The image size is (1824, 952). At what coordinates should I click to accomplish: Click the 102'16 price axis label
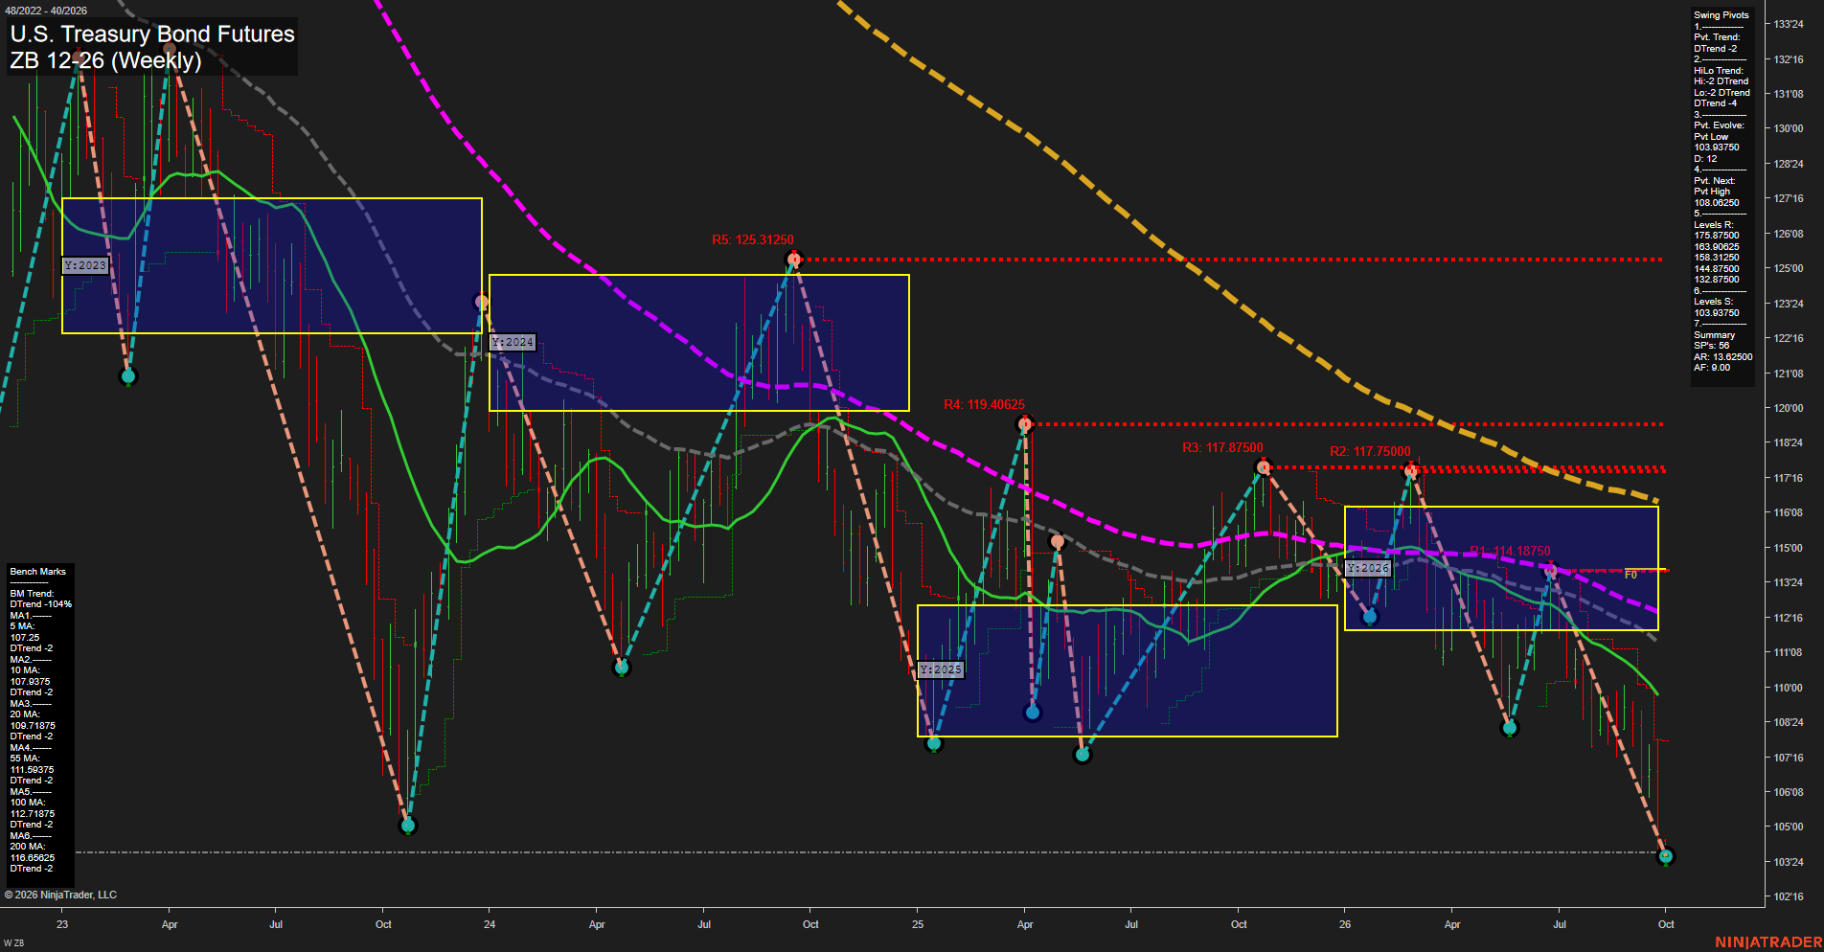pyautogui.click(x=1789, y=897)
